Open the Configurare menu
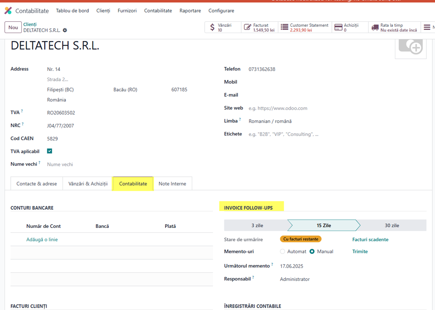 click(221, 11)
